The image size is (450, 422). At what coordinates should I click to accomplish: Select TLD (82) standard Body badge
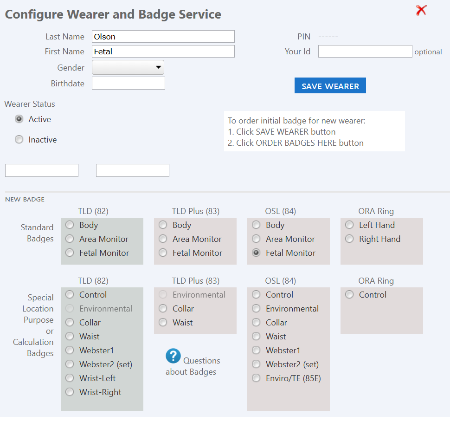(70, 225)
